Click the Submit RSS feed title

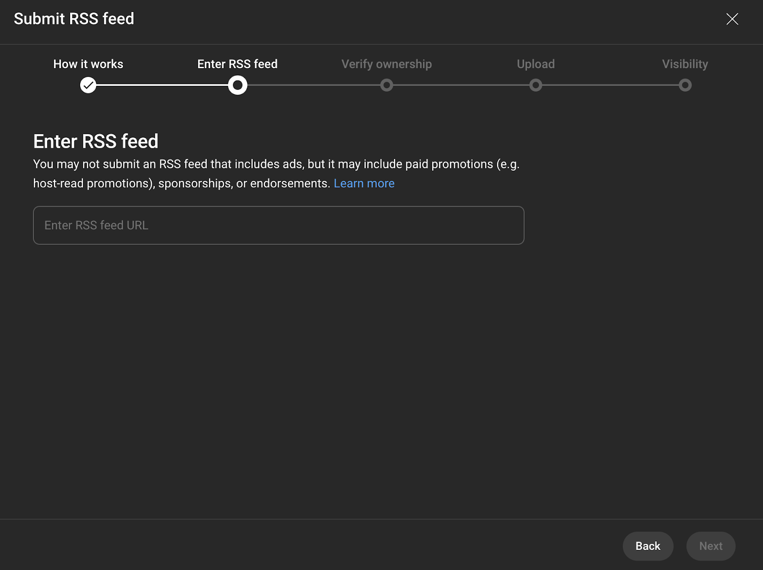pos(74,19)
